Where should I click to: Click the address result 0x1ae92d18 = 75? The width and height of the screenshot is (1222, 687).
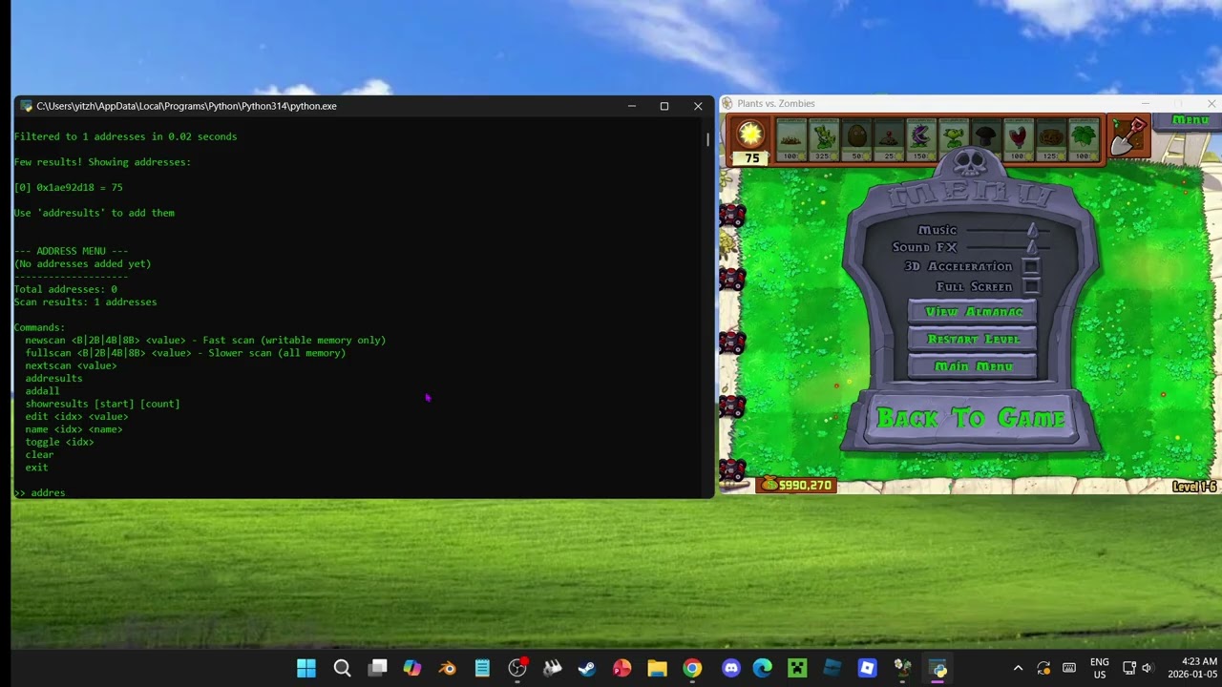(68, 188)
